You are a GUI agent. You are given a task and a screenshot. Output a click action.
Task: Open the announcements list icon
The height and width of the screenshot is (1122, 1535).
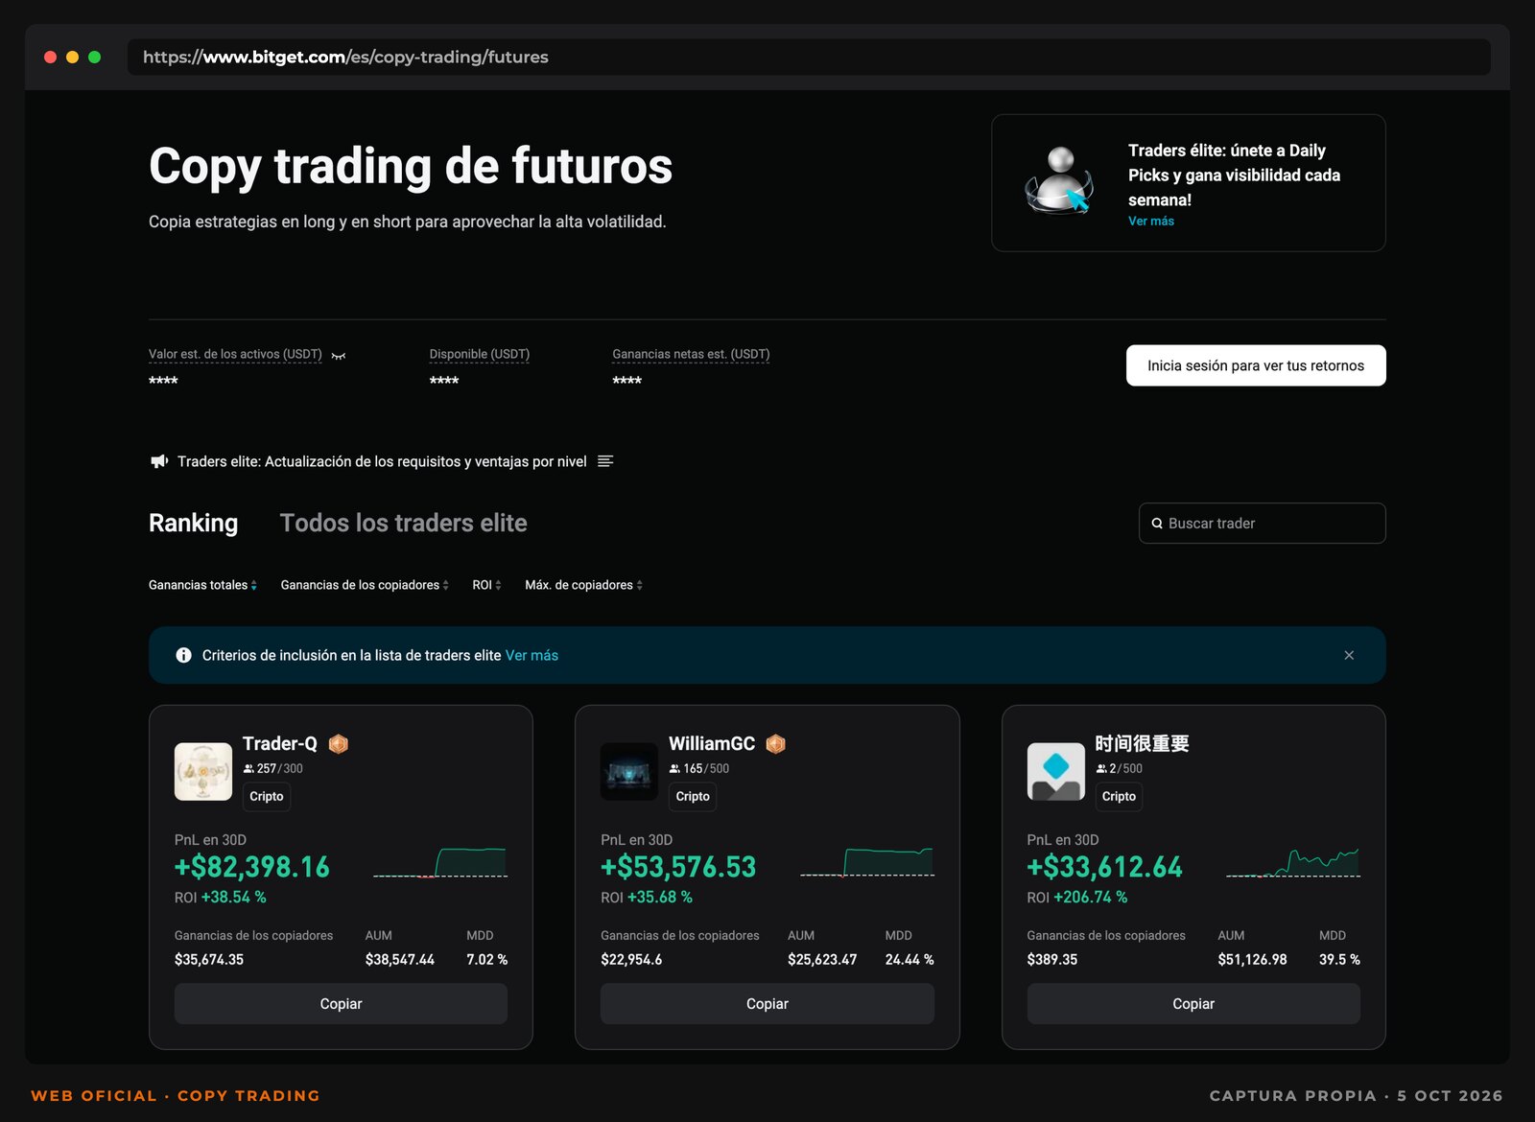click(x=605, y=461)
